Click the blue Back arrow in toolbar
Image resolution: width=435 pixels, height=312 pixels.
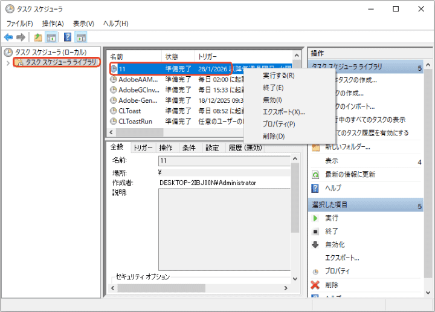tap(8, 37)
